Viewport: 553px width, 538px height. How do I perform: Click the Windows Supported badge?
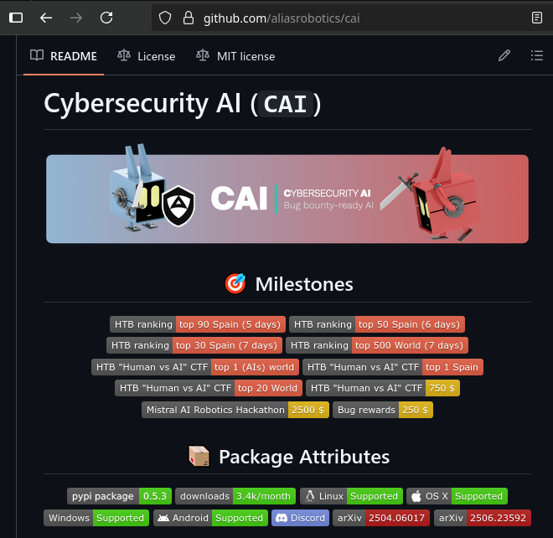click(96, 518)
